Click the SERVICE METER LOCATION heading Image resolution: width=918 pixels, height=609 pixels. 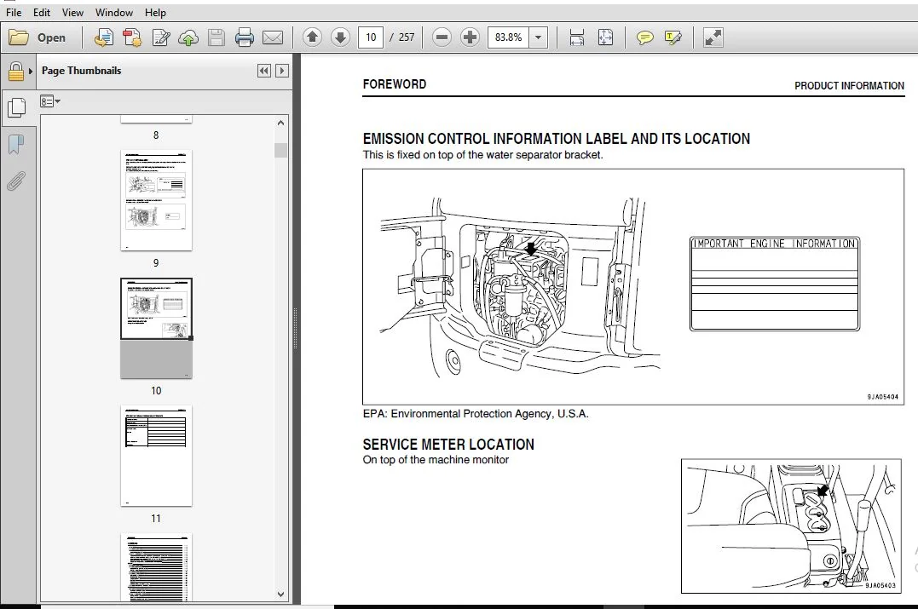tap(448, 445)
